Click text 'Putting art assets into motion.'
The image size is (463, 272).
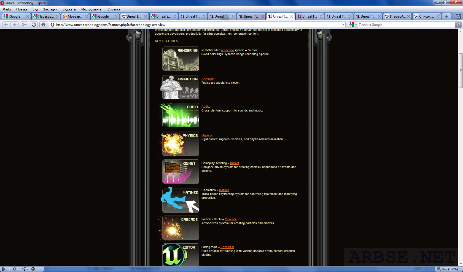pos(221,83)
